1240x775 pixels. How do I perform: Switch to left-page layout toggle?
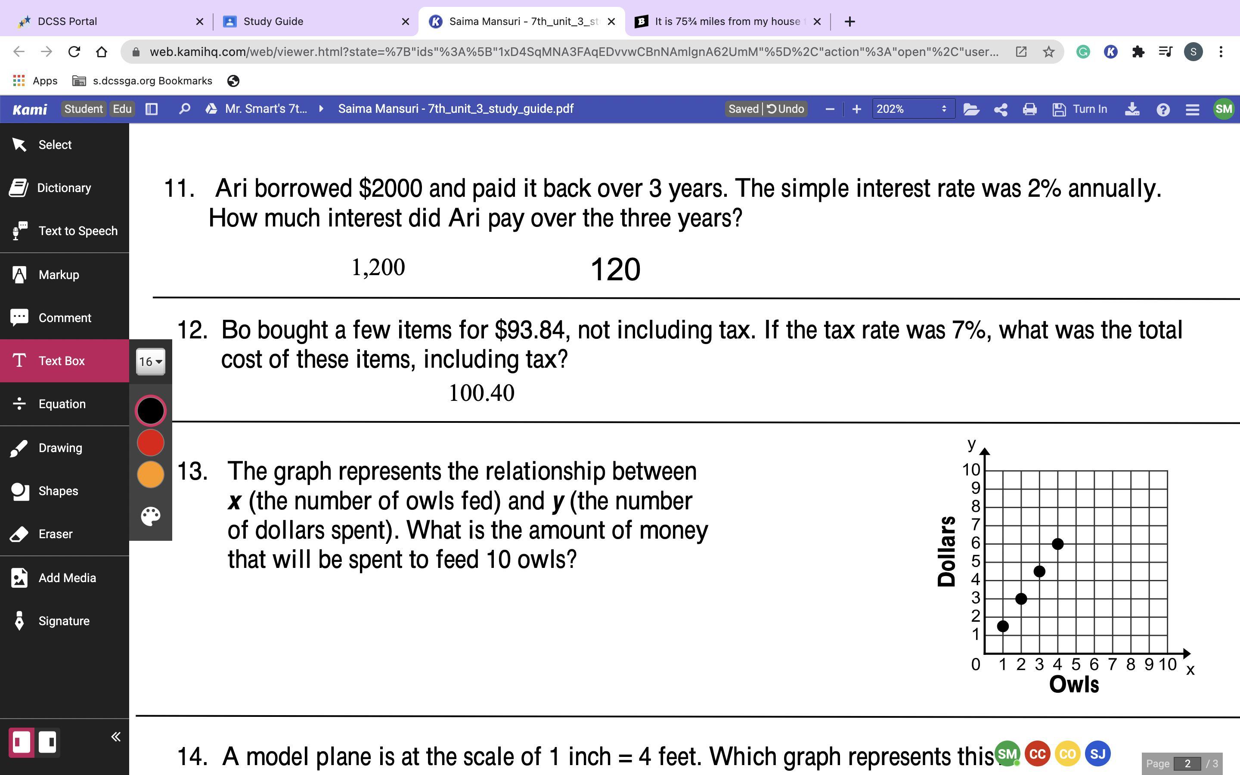(22, 742)
